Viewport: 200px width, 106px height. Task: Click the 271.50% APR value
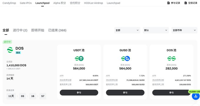pos(187,76)
